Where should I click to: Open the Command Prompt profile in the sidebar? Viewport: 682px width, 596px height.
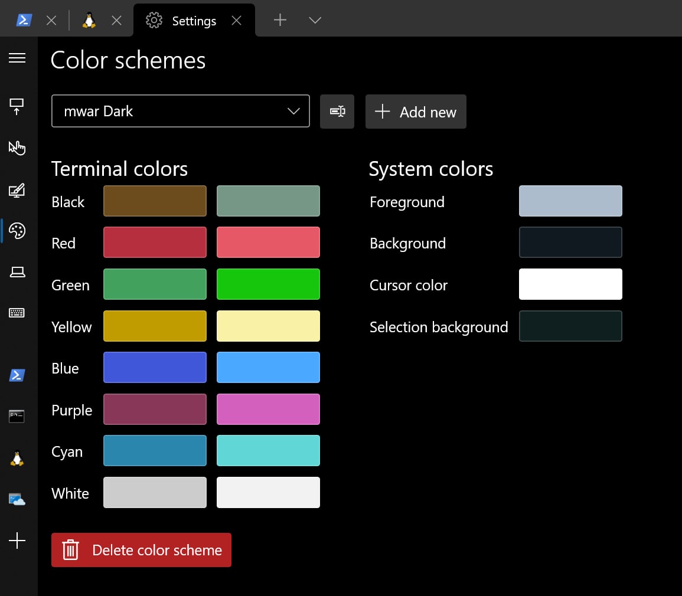click(x=17, y=416)
